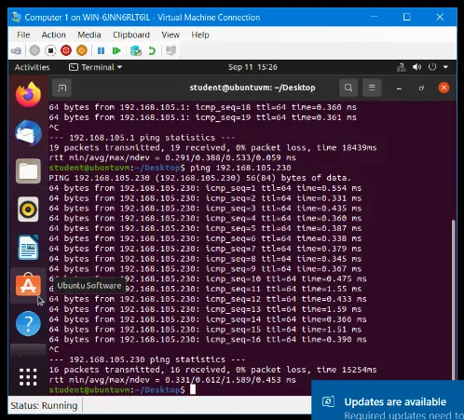This screenshot has width=464, height=420.
Task: Click the icmp_seq=11 ping reply line
Action: 205,289
